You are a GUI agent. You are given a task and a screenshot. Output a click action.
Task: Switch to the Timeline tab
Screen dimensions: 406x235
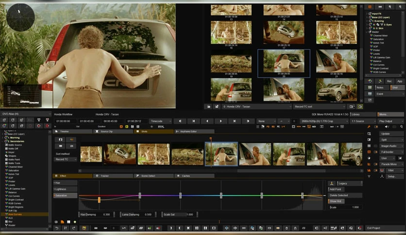pyautogui.click(x=72, y=132)
